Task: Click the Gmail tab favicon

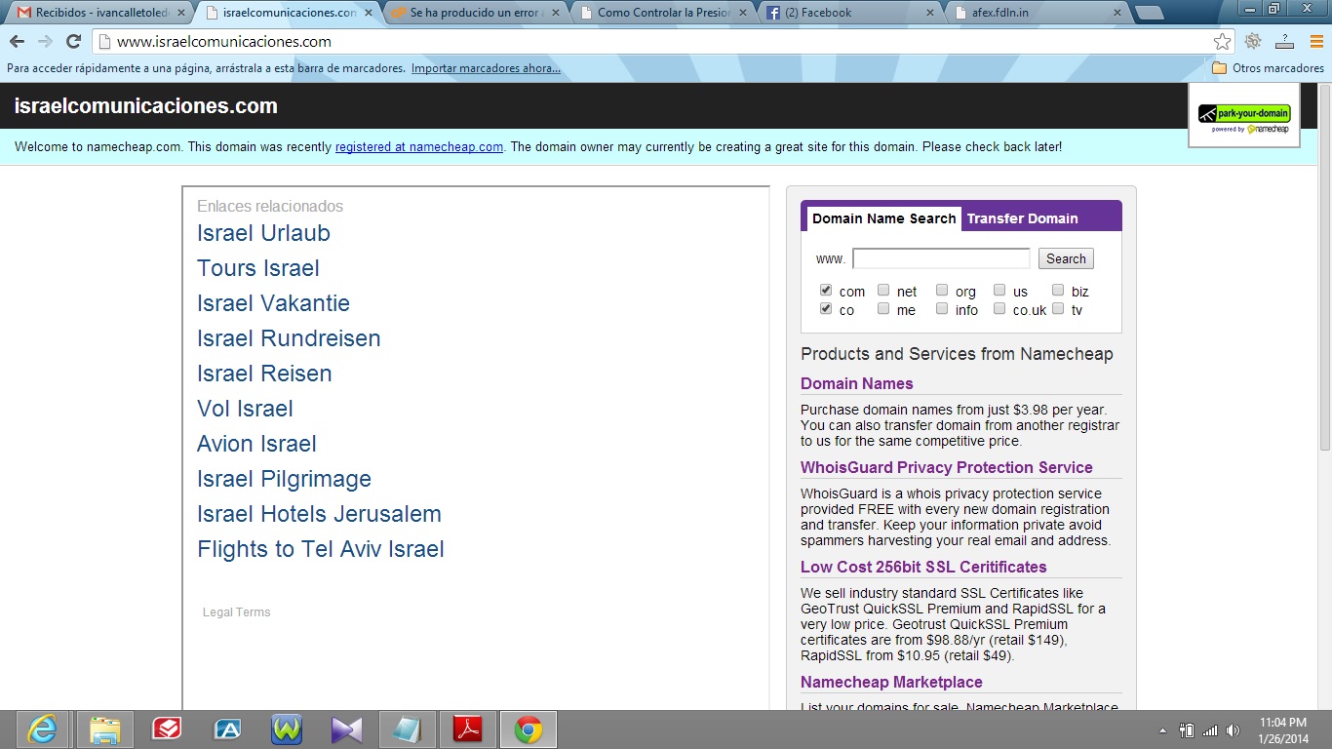Action: pos(24,13)
